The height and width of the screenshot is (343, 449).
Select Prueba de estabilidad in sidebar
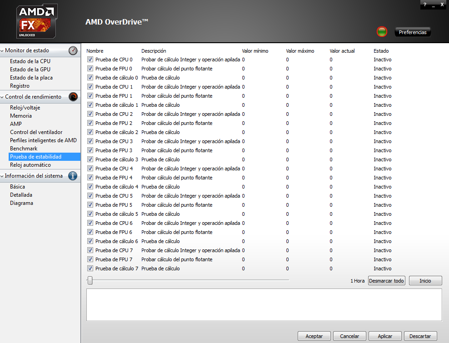pos(45,157)
